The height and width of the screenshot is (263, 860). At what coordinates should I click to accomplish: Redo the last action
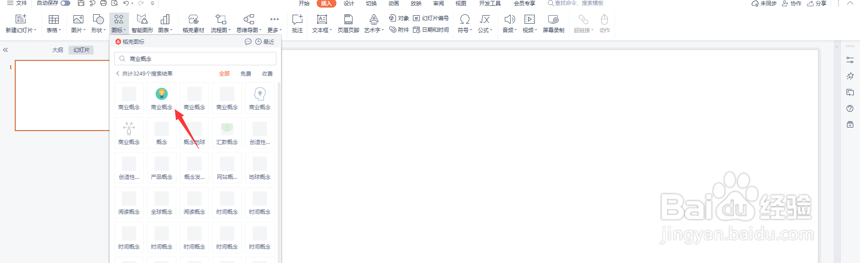click(x=141, y=3)
